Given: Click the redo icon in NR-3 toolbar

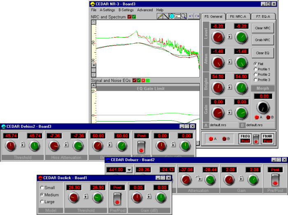Looking at the screenshot, I should point(197,16).
